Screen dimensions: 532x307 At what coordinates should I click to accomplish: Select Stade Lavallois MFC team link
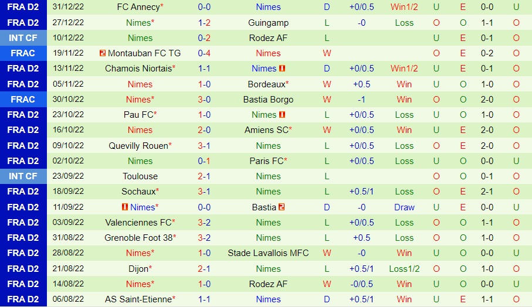[268, 253]
